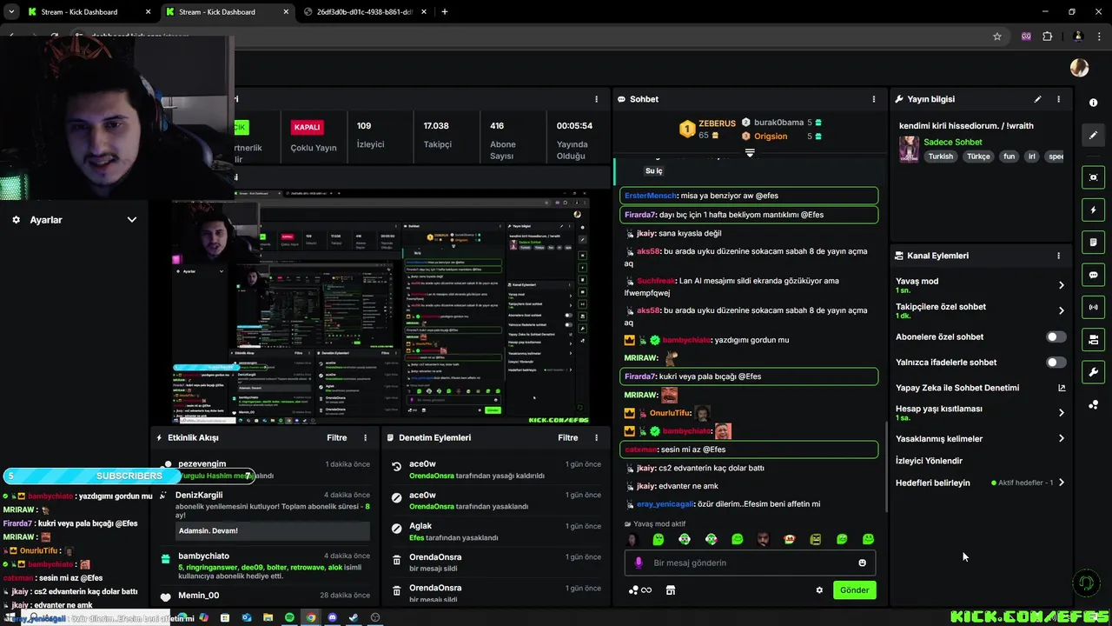Open the wrench tool icon in right sidebar
This screenshot has width=1112, height=626.
coord(1093,372)
